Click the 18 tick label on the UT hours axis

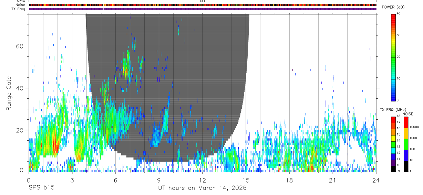(x=289, y=181)
